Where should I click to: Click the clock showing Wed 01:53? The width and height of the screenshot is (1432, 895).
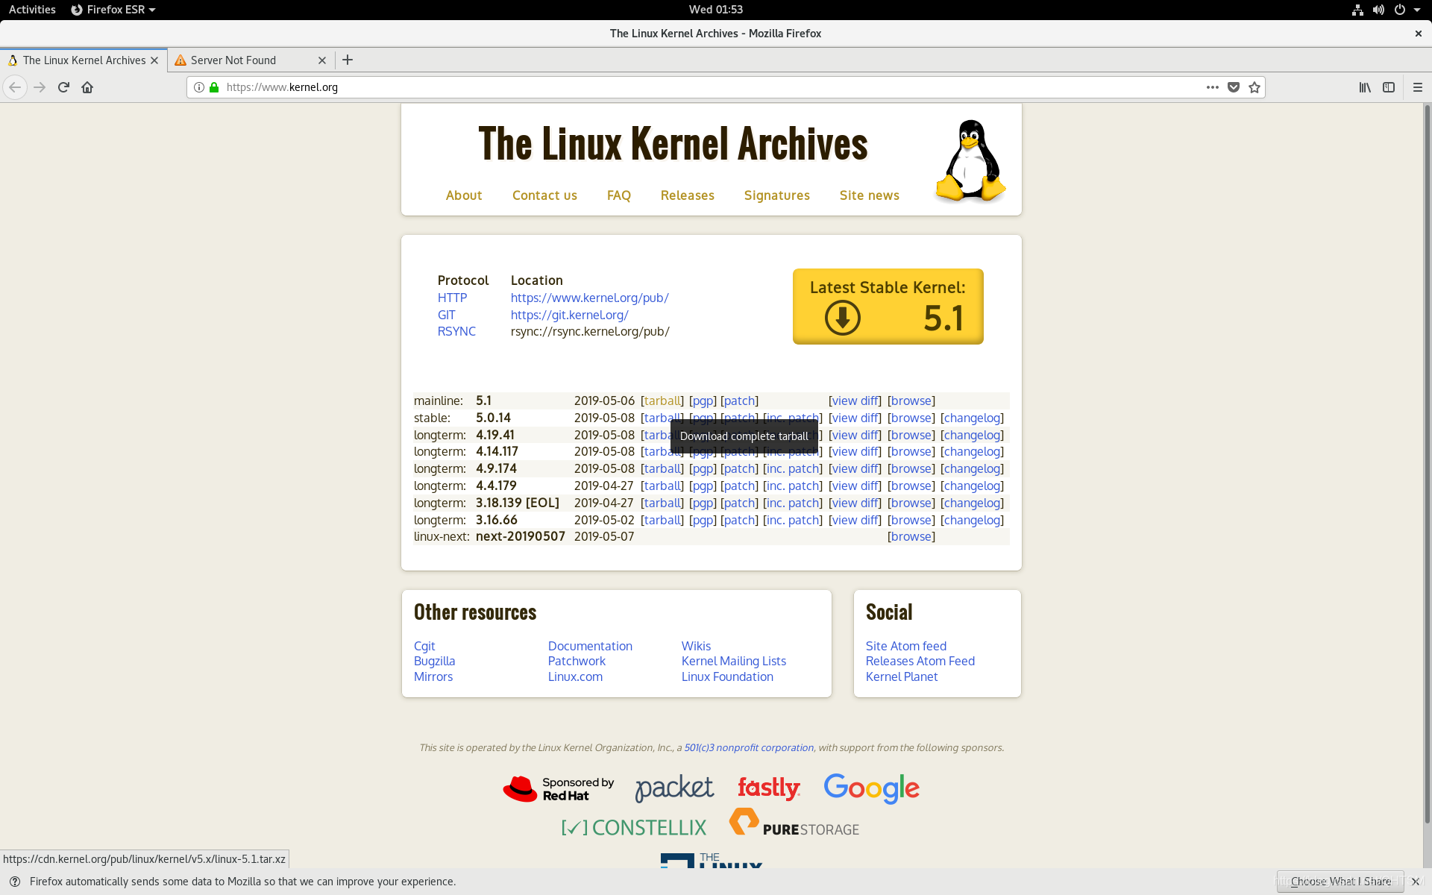point(716,10)
